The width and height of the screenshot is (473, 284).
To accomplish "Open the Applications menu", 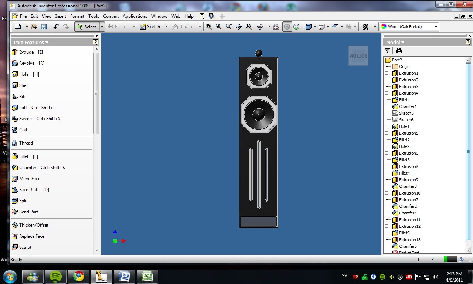I will (x=135, y=16).
